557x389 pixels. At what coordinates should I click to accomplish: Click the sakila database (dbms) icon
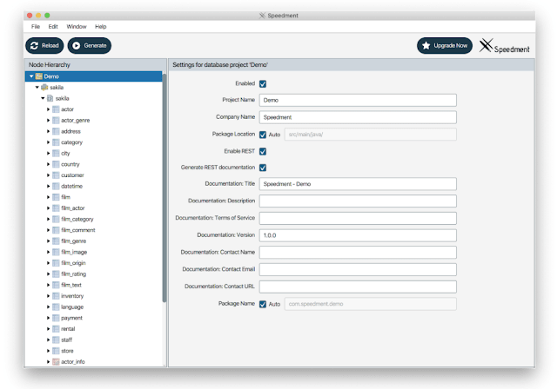pos(44,87)
